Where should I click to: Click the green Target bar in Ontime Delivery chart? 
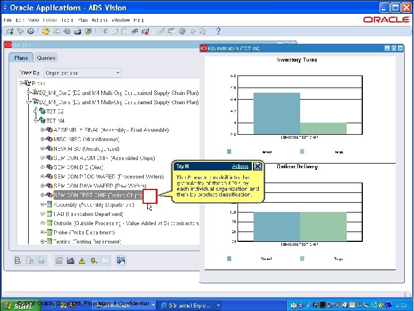(323, 226)
